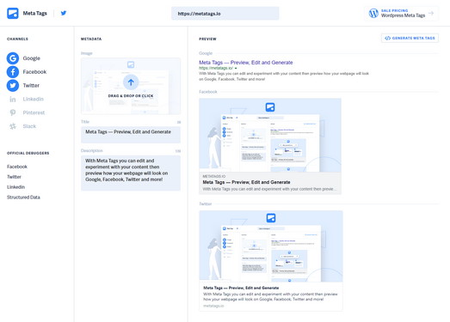
Task: Open the Wordpress Meta Tags promo link
Action: pyautogui.click(x=401, y=13)
